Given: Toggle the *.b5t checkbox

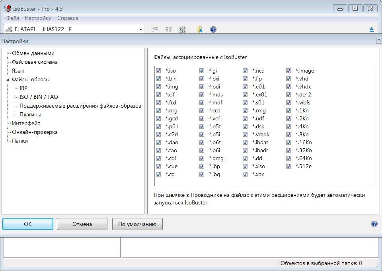Looking at the screenshot, I should coord(202,126).
